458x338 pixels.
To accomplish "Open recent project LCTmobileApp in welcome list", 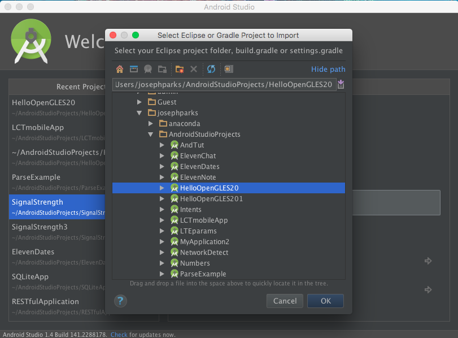I will 57,132.
